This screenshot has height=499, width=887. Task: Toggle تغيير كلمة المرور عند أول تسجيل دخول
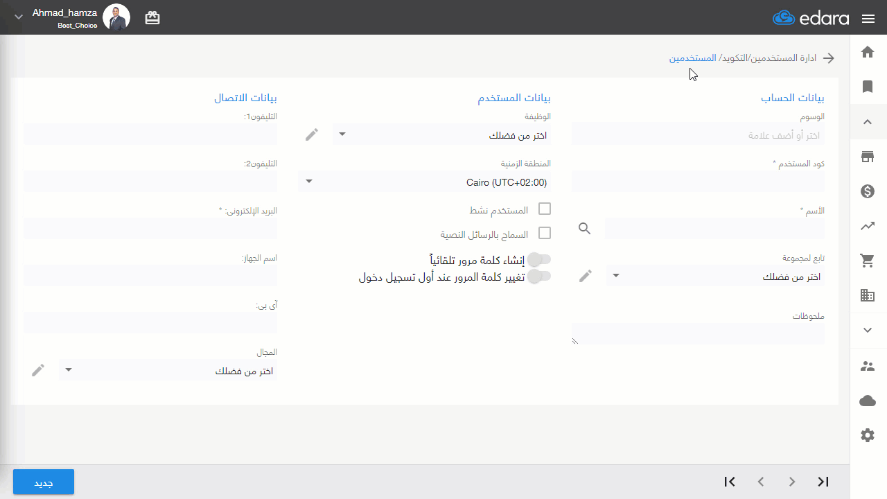pos(539,277)
